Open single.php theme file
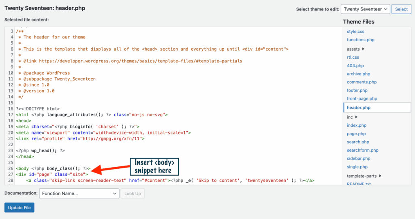 [357, 167]
